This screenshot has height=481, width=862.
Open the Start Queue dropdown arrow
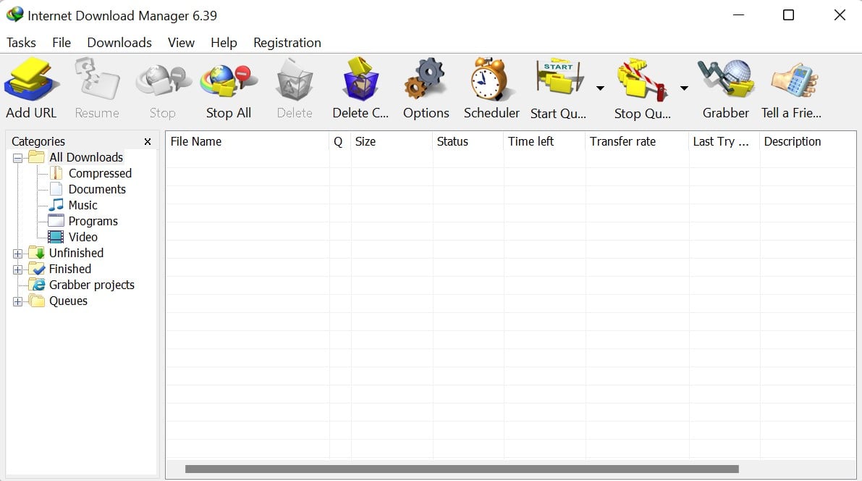(600, 88)
